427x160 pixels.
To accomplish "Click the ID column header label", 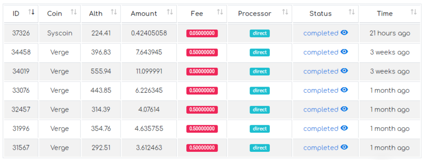I will tap(16, 14).
